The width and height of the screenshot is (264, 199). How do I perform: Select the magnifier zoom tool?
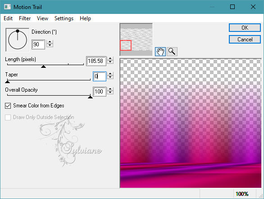[172, 52]
